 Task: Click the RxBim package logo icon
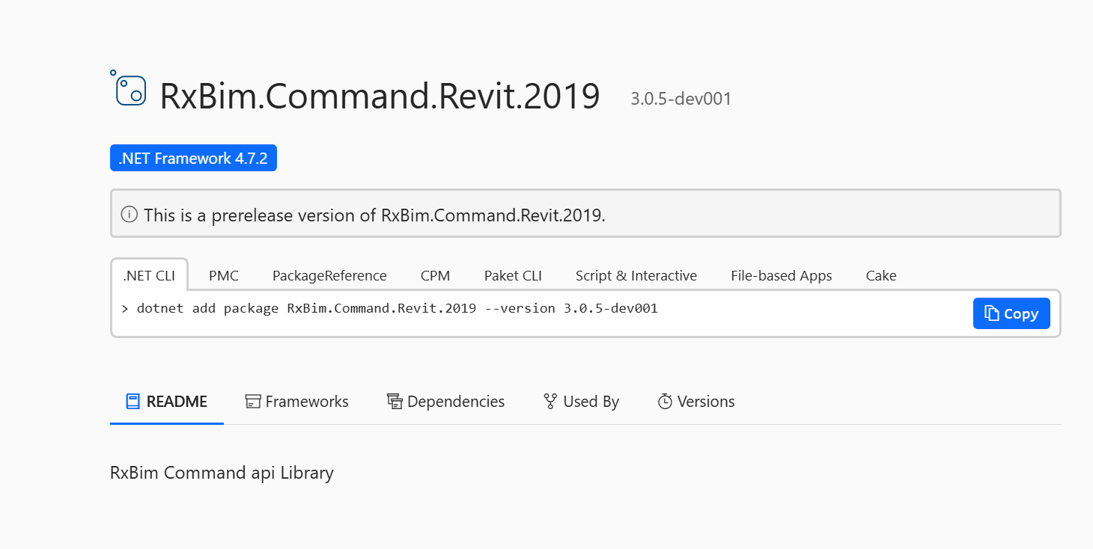click(128, 88)
